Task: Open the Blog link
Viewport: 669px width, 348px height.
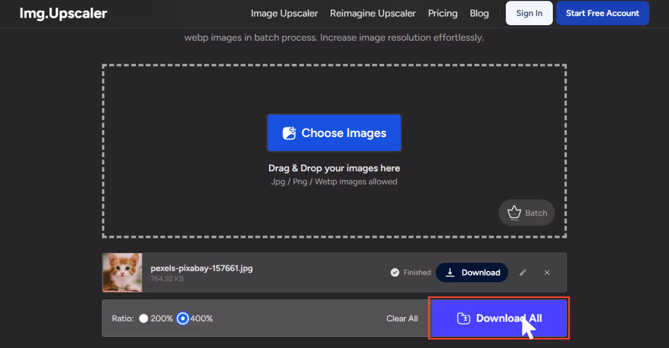Action: pyautogui.click(x=479, y=13)
